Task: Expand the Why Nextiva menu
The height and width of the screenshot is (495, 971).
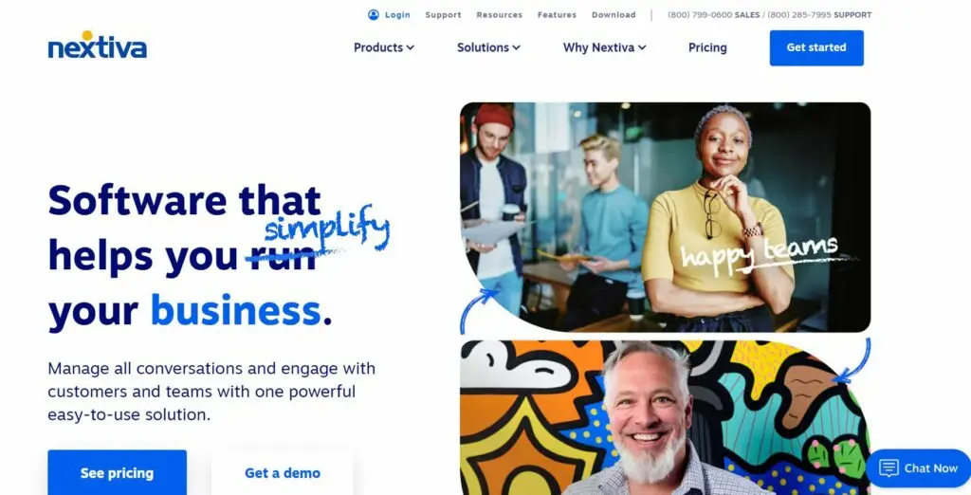Action: tap(604, 47)
